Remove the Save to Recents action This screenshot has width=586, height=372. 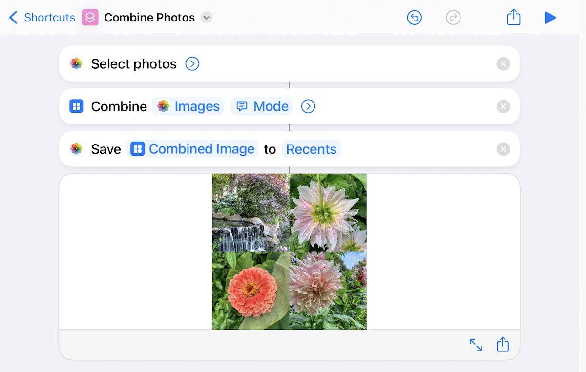tap(503, 149)
